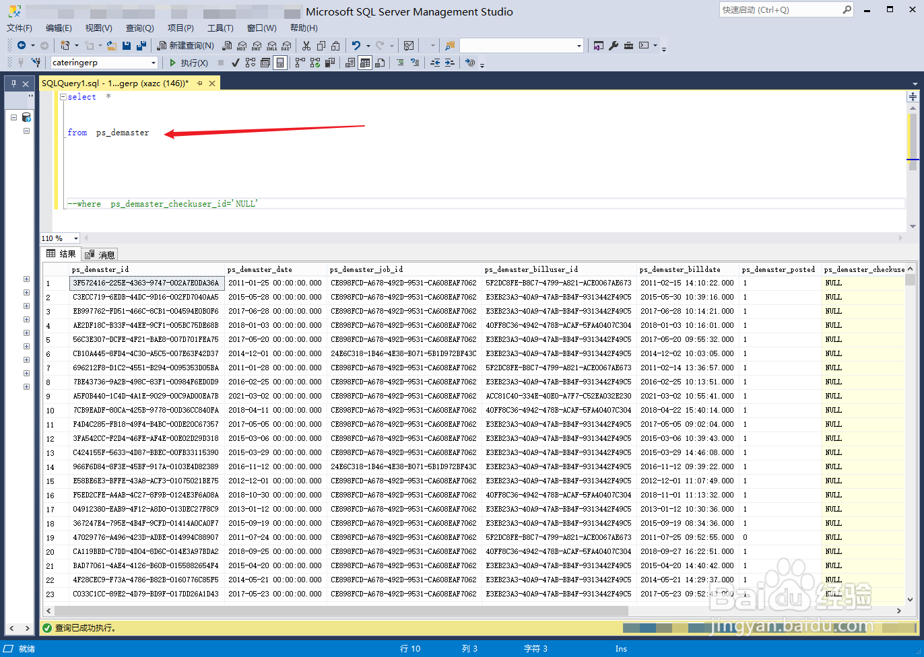Toggle Results to Text mode
The height and width of the screenshot is (657, 924).
click(350, 63)
